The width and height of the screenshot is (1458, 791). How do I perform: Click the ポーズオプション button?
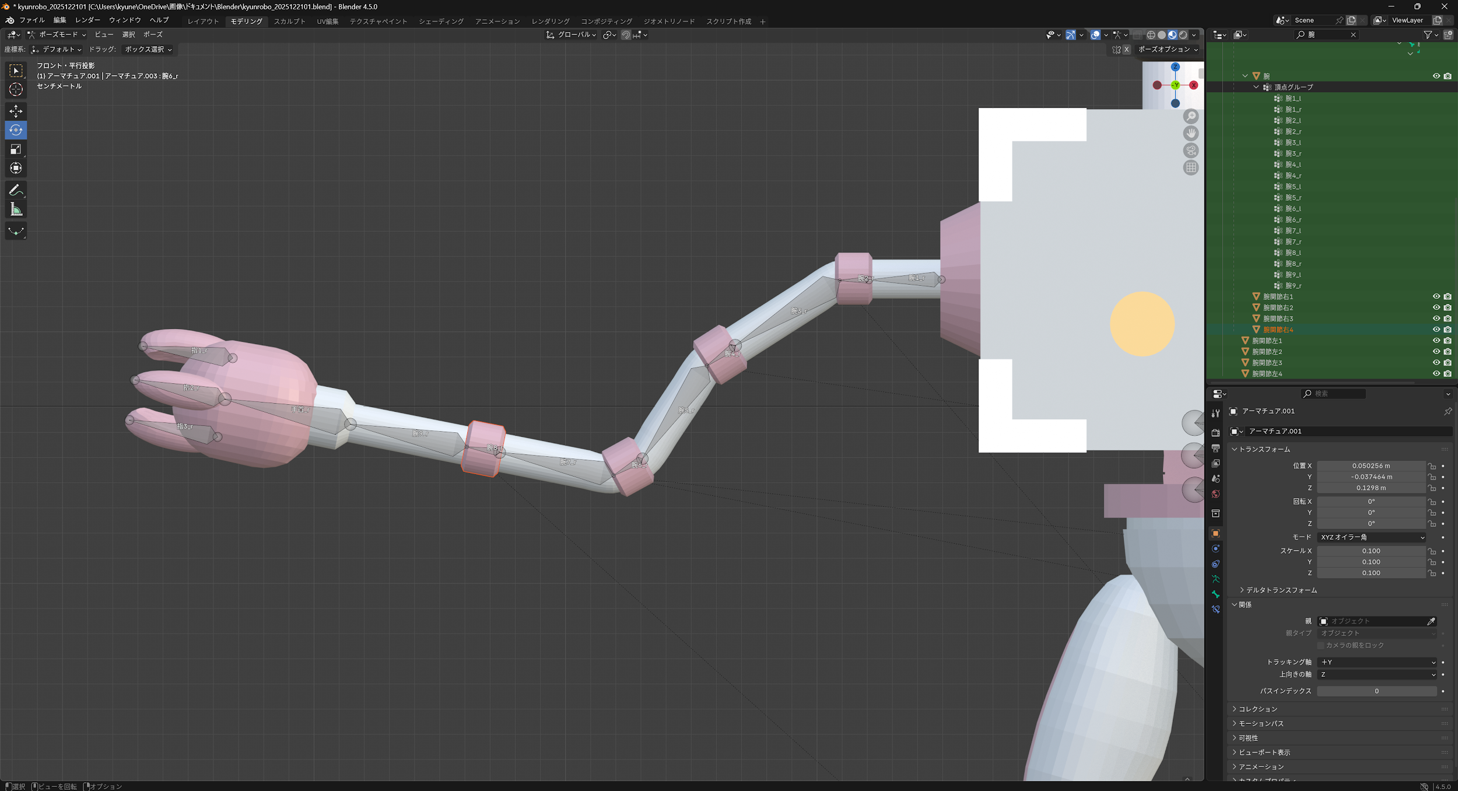[x=1167, y=50]
